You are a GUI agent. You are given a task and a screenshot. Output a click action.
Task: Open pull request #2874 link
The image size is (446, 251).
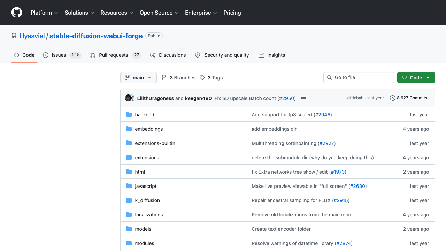click(x=344, y=243)
